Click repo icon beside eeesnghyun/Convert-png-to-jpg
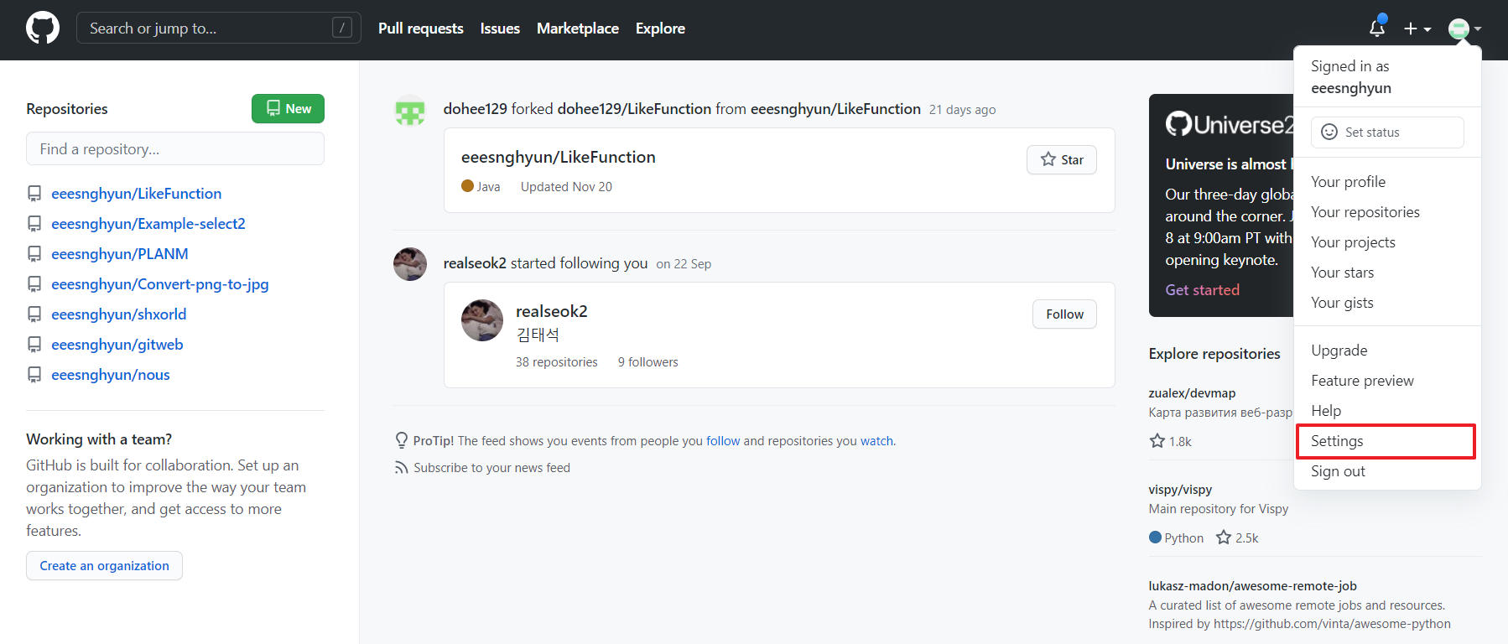 pos(34,284)
